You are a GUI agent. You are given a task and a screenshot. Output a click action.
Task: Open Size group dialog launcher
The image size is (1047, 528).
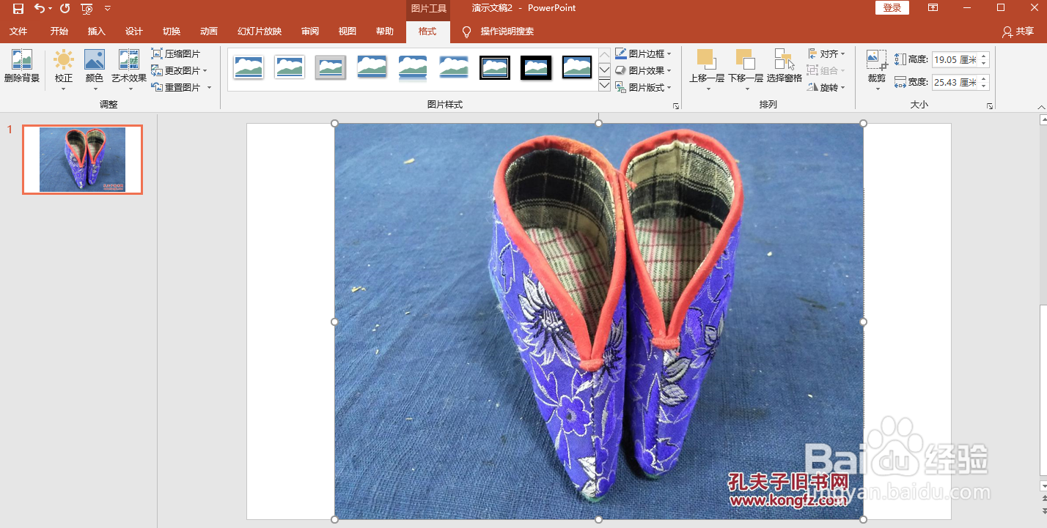click(990, 106)
